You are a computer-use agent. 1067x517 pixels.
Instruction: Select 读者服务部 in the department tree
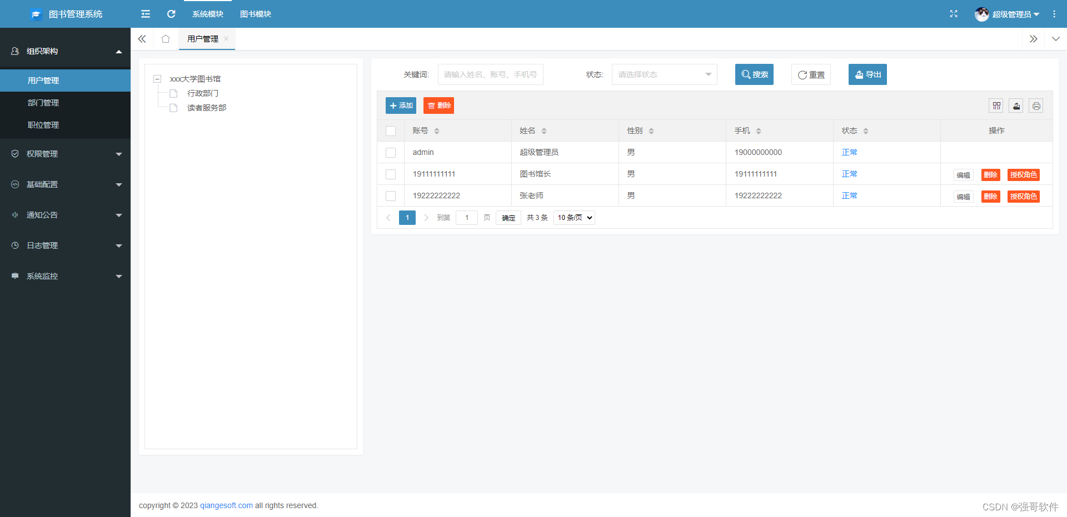tap(207, 107)
